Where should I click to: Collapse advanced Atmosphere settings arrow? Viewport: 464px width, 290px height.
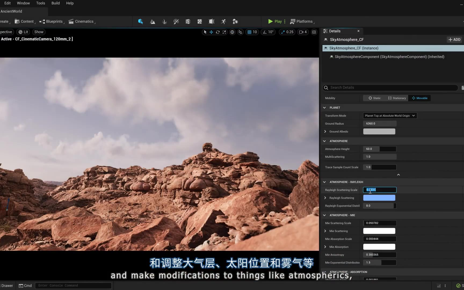398,175
